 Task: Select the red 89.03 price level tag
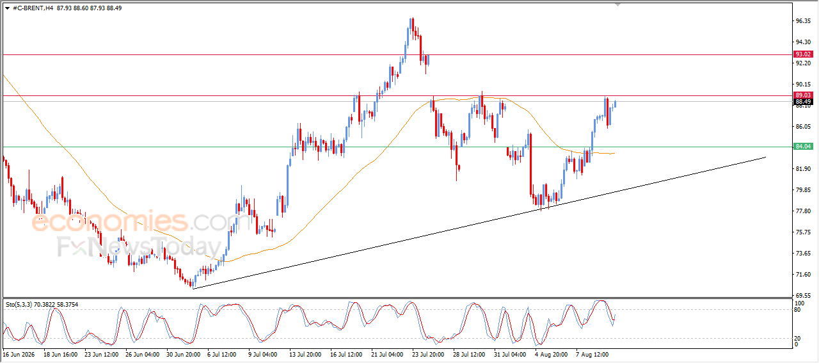click(803, 95)
